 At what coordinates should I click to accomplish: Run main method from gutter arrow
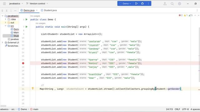point(27,27)
